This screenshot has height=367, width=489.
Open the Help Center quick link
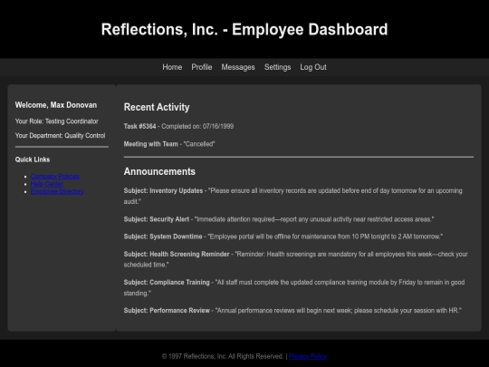(x=47, y=184)
